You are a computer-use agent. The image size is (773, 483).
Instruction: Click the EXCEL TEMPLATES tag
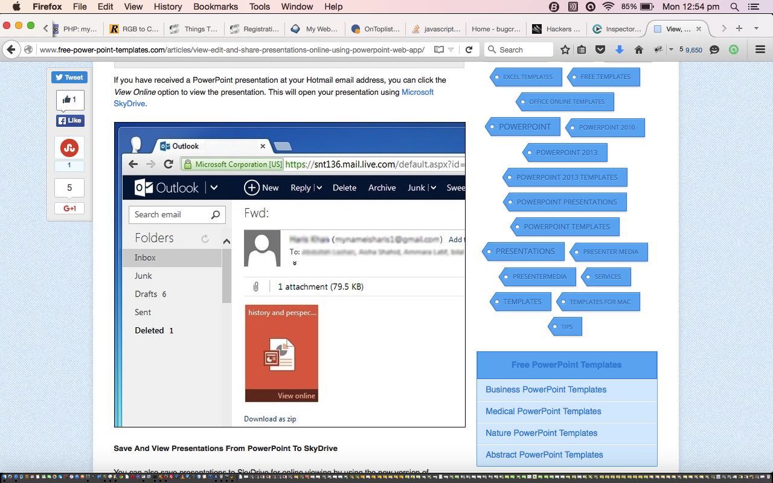coord(527,77)
